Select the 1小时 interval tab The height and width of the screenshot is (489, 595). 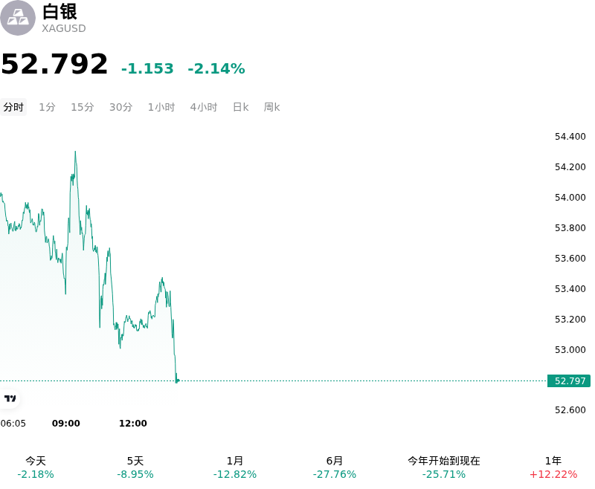tap(161, 107)
